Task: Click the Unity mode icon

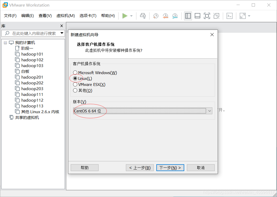Action: 216,16
